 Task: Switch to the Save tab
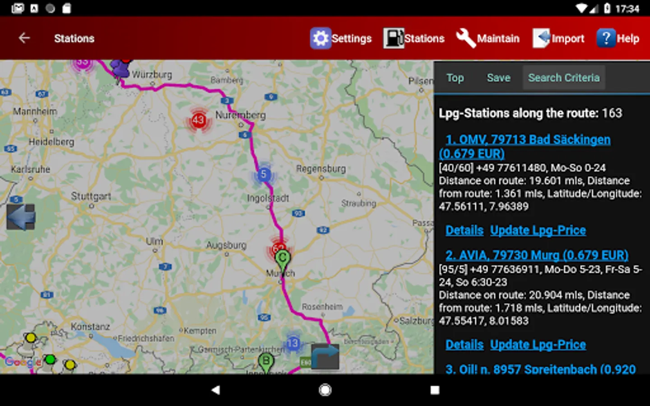click(498, 78)
